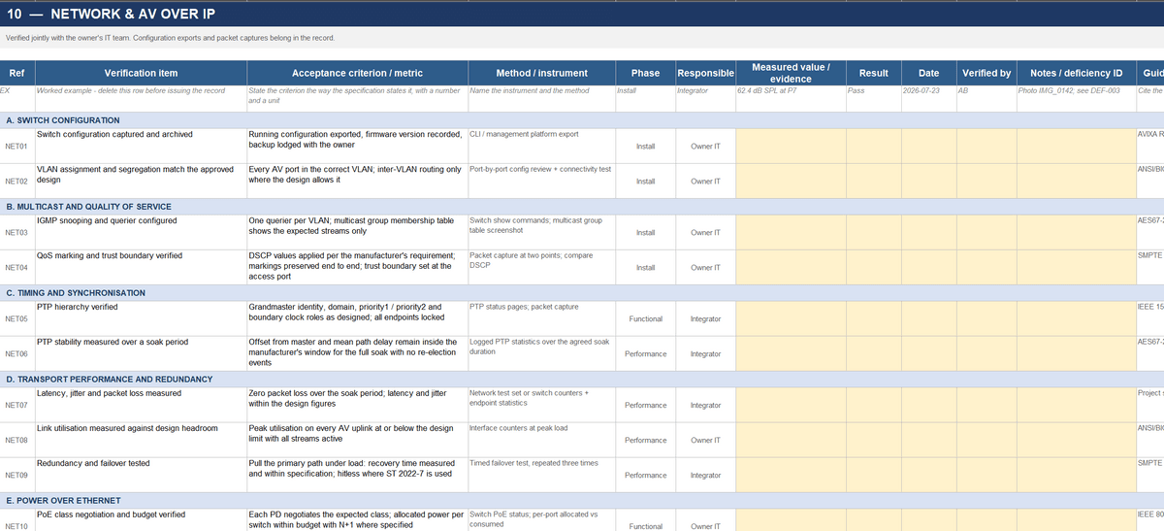
Task: Select the example value '62.4 dB SPL at P7'
Action: 791,99
